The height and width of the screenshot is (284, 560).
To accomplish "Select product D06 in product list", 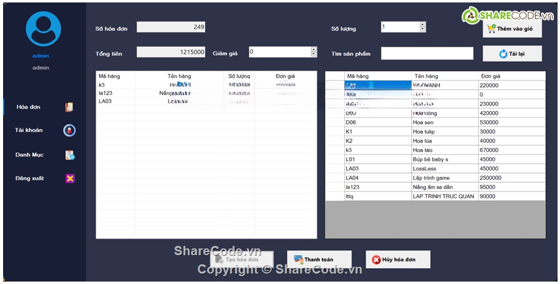I will 378,122.
